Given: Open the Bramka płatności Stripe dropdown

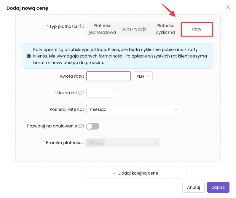Looking at the screenshot, I should [x=123, y=143].
